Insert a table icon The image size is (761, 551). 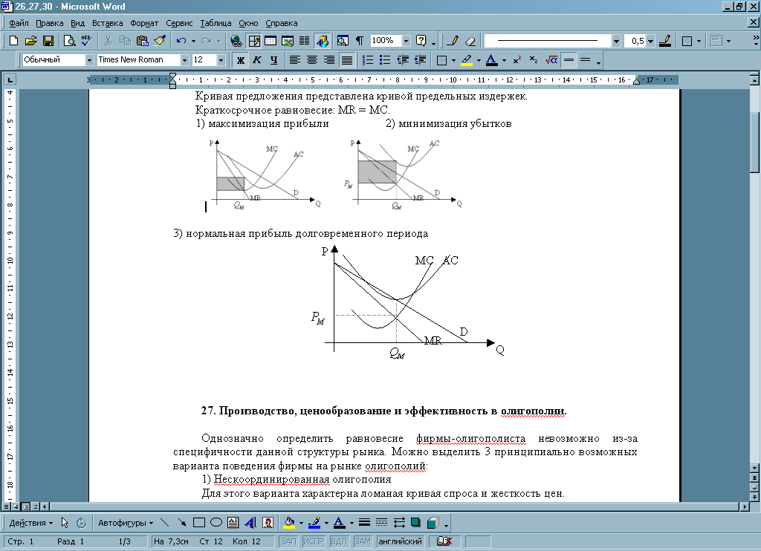(271, 41)
